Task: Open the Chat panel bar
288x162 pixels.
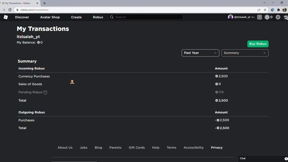Action: pyautogui.click(x=263, y=158)
